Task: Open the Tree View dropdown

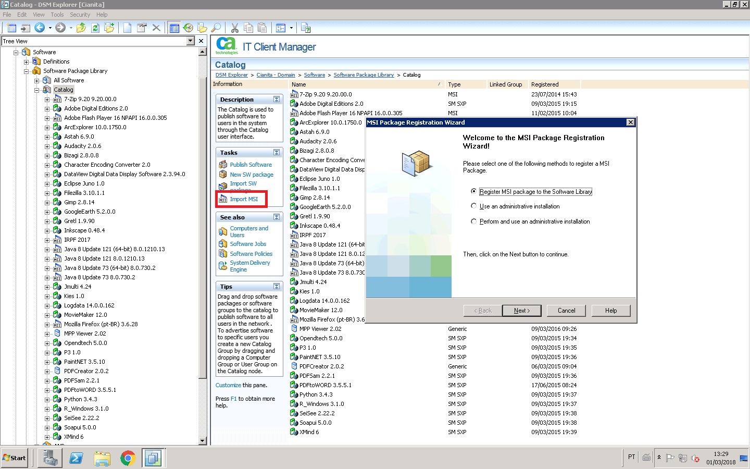Action: point(190,41)
